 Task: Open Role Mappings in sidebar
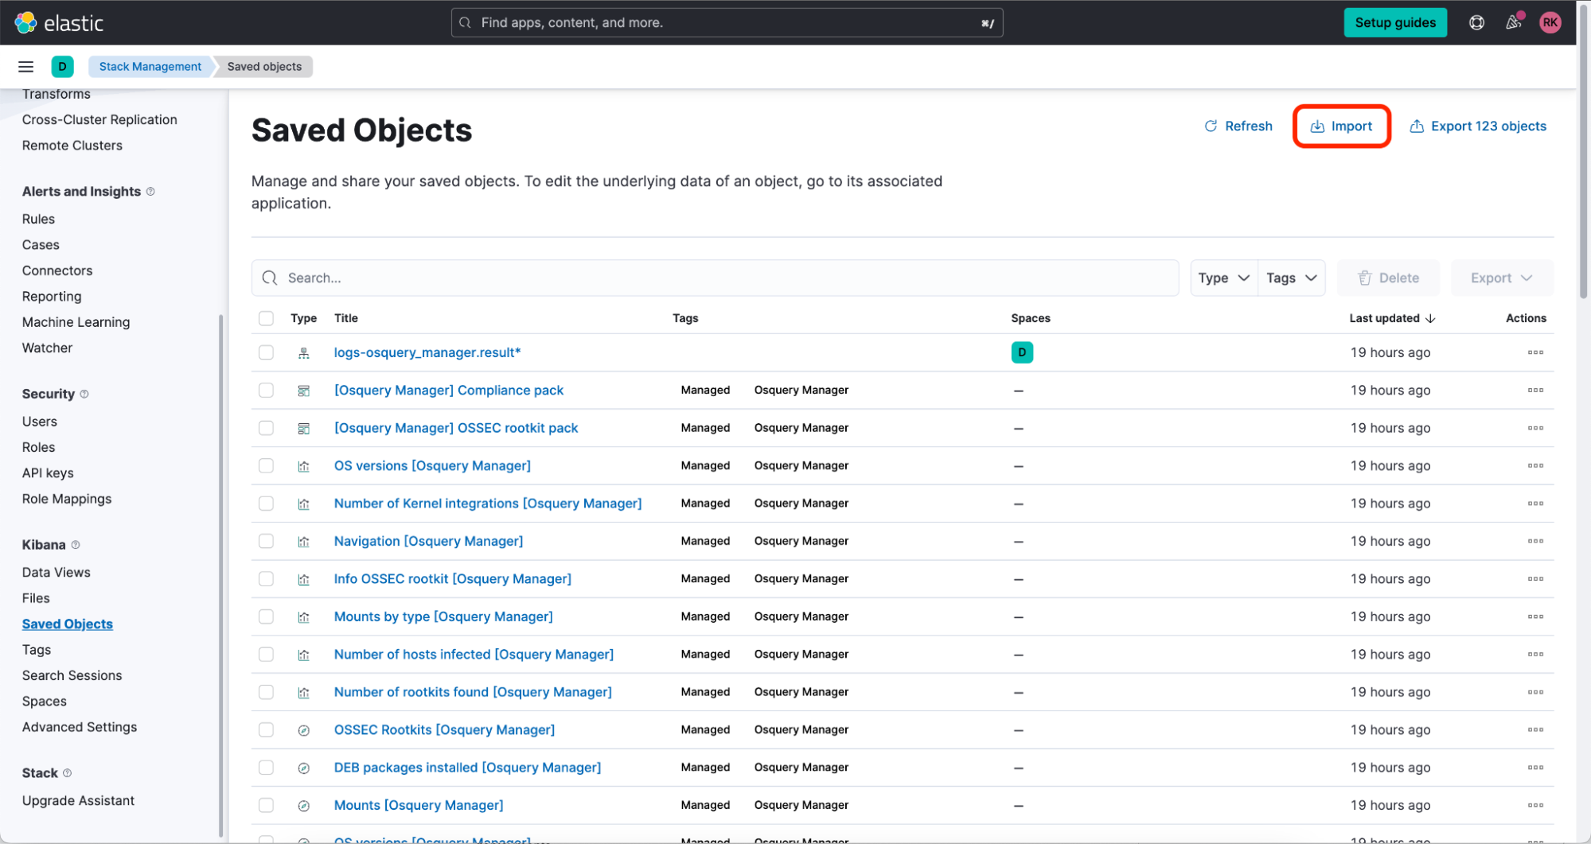(67, 499)
